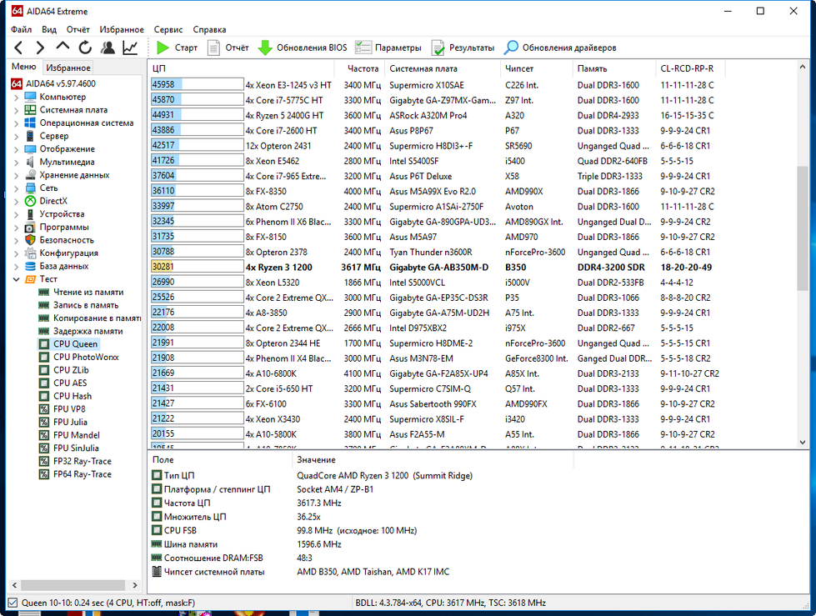
Task: Sort results by Частота column header
Action: (x=363, y=68)
